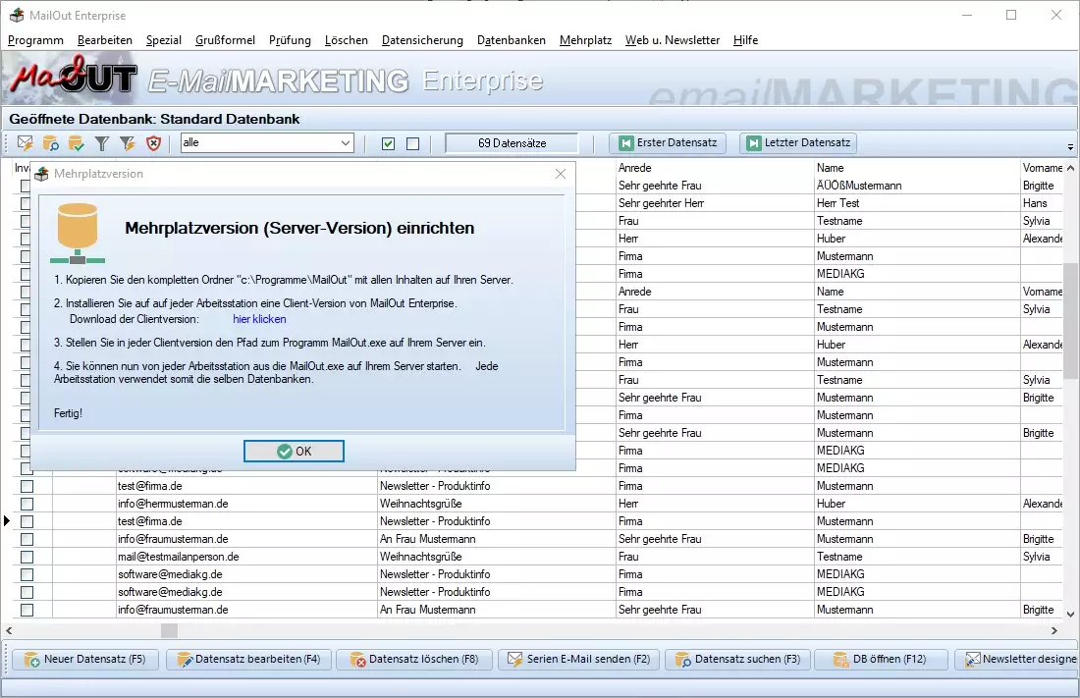Screen dimensions: 1080x698
Task: Click Serien E-Mail senden (F2) button
Action: point(578,660)
